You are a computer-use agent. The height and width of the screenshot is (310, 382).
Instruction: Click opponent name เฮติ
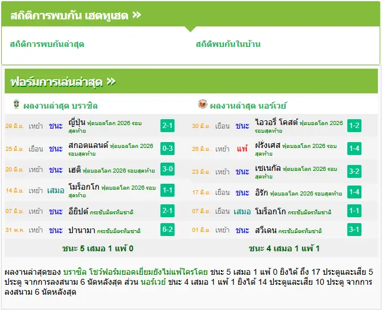click(75, 170)
